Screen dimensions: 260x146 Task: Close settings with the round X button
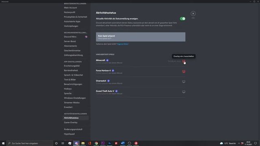pyautogui.click(x=193, y=13)
